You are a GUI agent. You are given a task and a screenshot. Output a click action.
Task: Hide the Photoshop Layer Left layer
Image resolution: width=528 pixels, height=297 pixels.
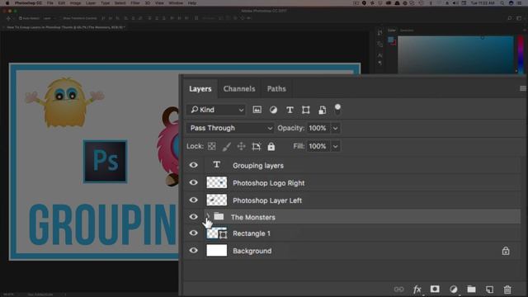coord(193,200)
